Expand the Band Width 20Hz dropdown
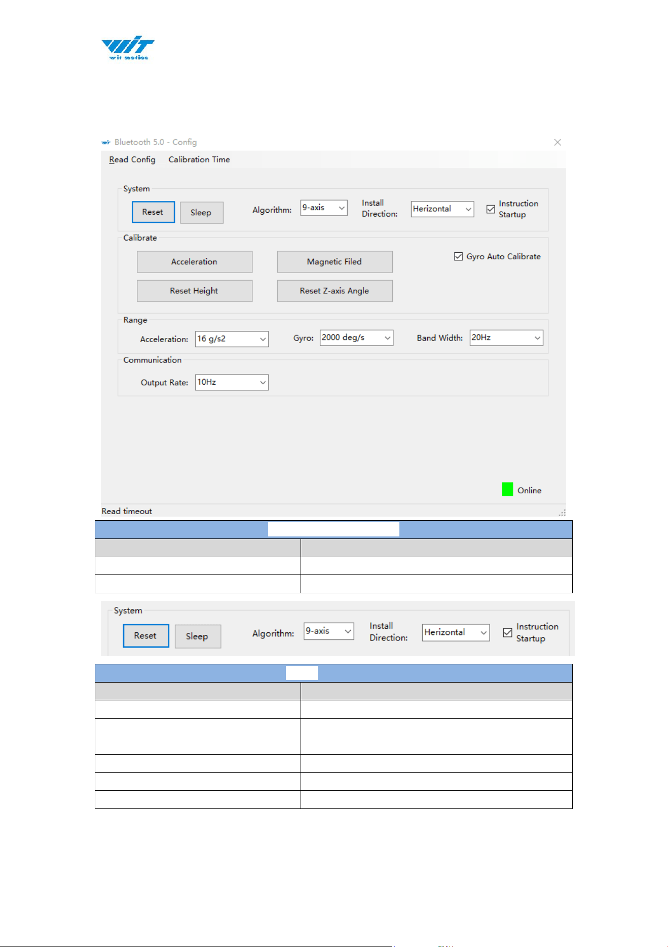This screenshot has width=668, height=947. (x=506, y=337)
